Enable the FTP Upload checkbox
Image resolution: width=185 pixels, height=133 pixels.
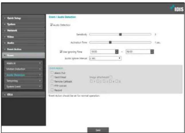(x=52, y=85)
